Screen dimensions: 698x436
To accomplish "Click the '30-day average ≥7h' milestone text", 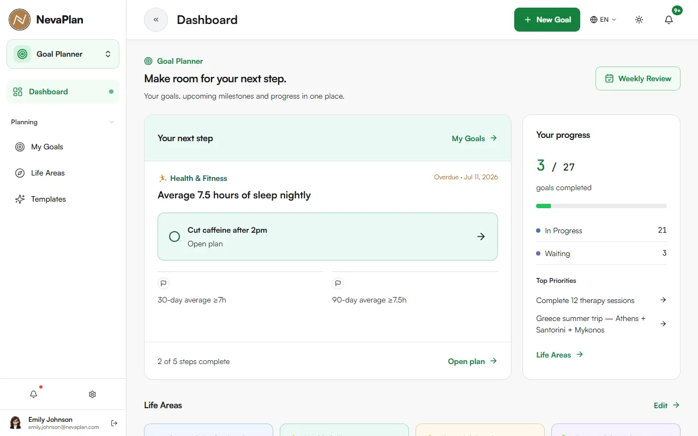I will tap(192, 300).
